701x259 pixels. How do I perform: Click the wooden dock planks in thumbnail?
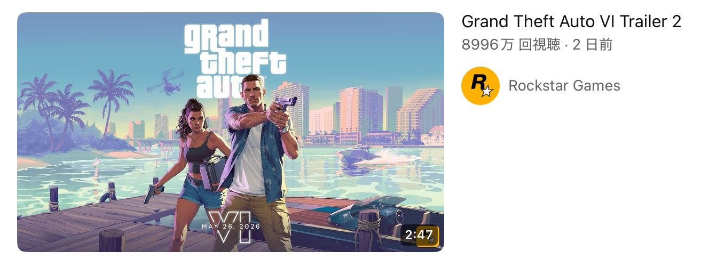point(96,224)
